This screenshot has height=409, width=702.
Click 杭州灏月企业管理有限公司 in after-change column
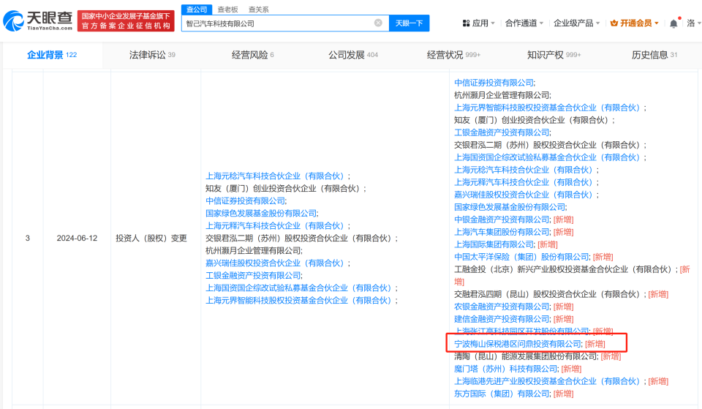pyautogui.click(x=502, y=95)
